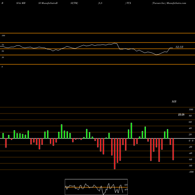
Task: Select the tallest red MR bar near -100
Action: pyautogui.click(x=115, y=154)
